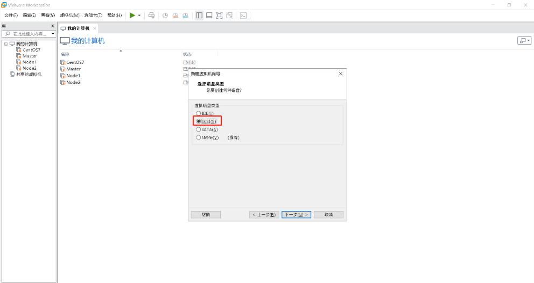Click the 下一步(N) next button
Image resolution: width=534 pixels, height=283 pixels.
coord(296,215)
